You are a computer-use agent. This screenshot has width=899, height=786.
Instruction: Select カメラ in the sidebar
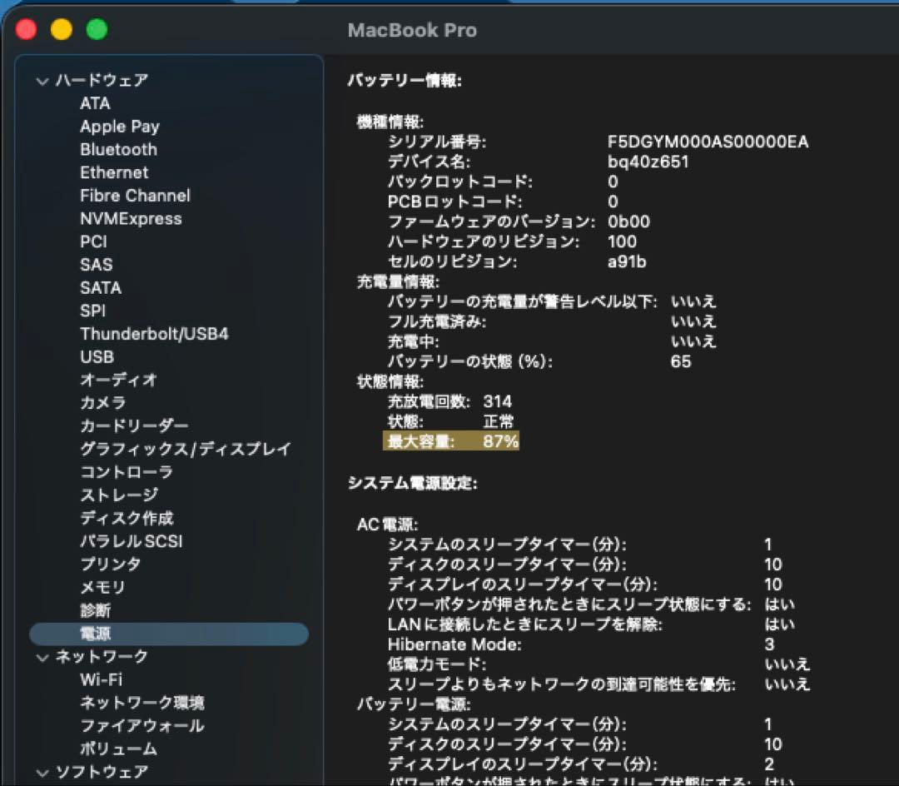tap(102, 402)
